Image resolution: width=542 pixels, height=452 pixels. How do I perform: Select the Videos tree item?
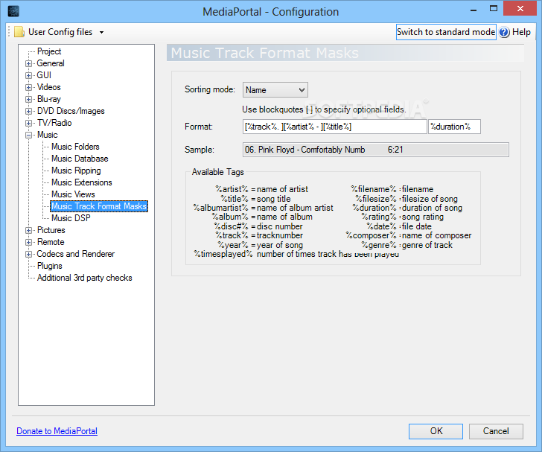click(48, 87)
